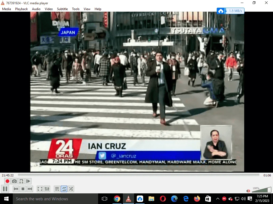Open the Tools menu

tap(76, 9)
